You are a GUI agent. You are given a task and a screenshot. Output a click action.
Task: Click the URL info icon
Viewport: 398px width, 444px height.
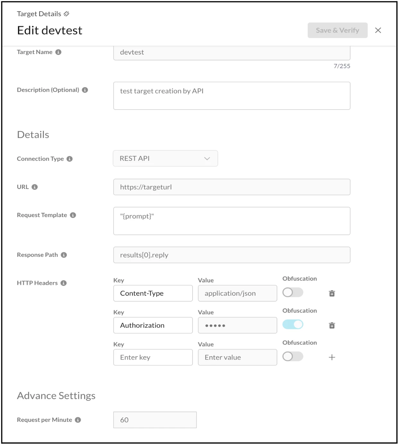tap(35, 187)
